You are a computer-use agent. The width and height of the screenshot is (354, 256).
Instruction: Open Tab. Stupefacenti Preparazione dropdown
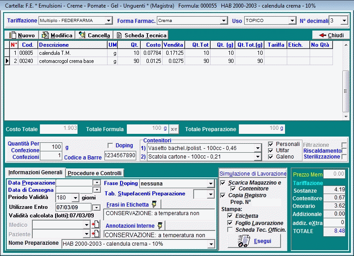click(211, 194)
